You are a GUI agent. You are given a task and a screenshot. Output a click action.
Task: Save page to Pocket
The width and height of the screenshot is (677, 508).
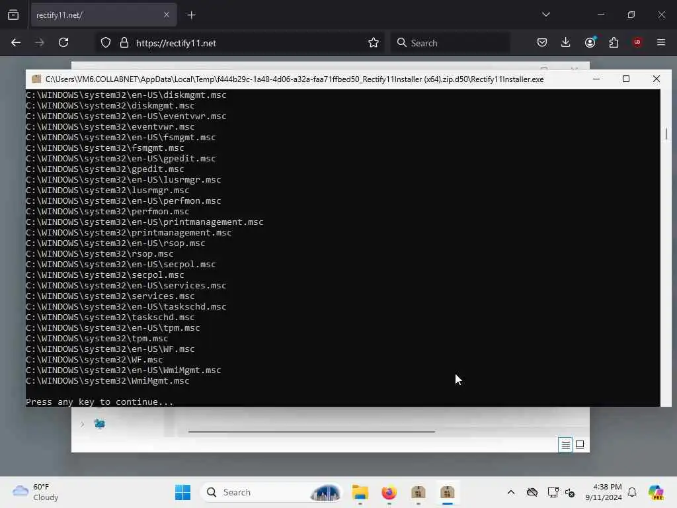coord(542,43)
